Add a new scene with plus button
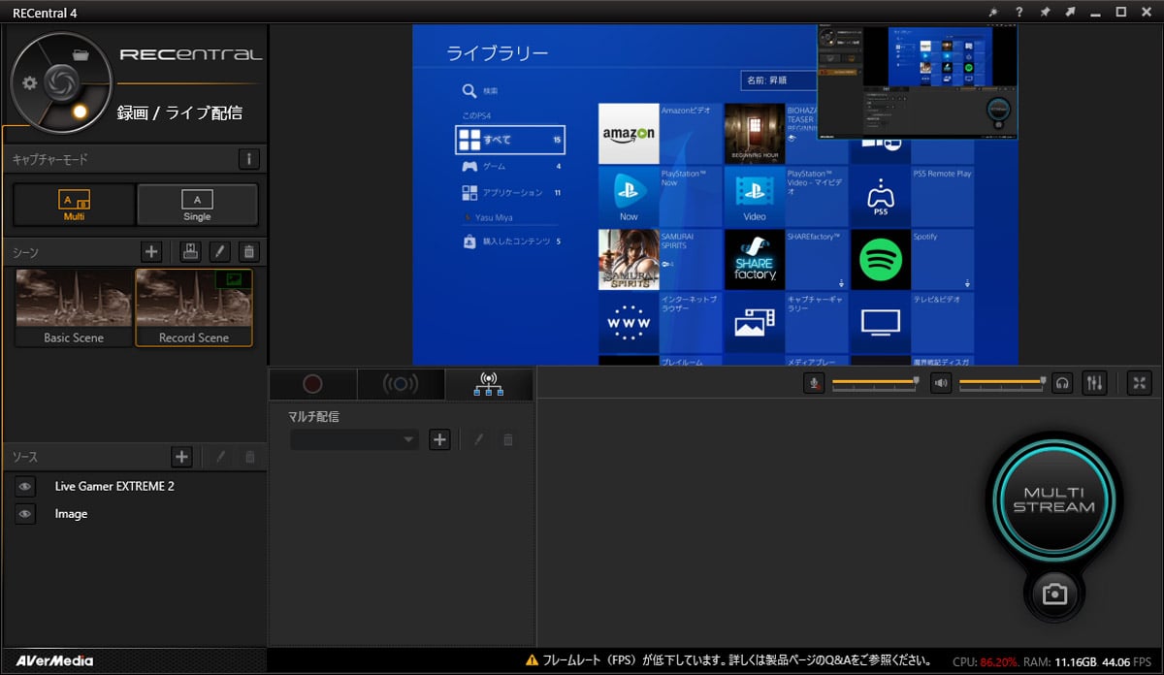 tap(151, 252)
